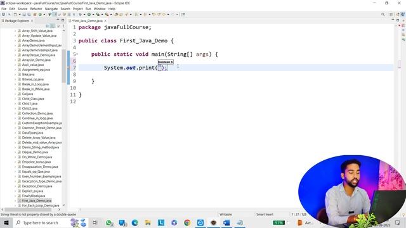The width and height of the screenshot is (406, 228).
Task: Click the Save All toolbar icon
Action: [29, 14]
